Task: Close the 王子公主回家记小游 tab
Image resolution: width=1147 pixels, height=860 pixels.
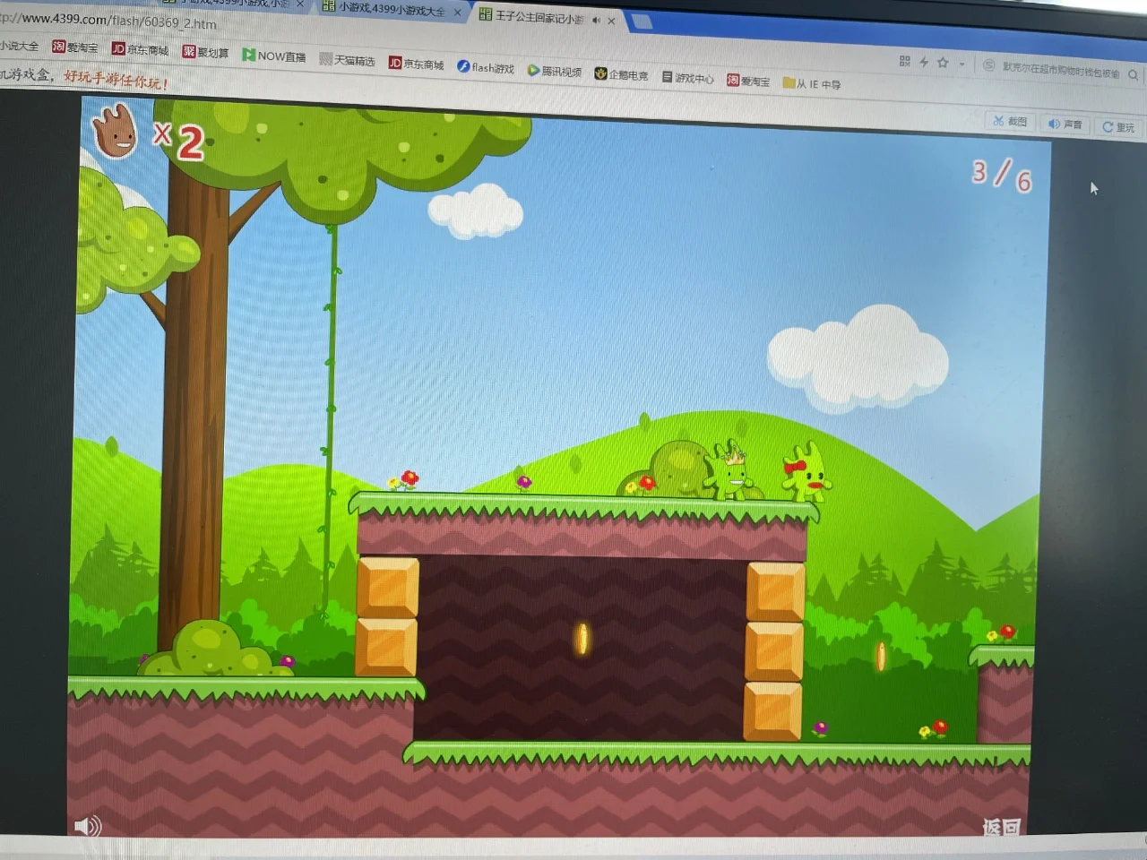Action: 612,21
